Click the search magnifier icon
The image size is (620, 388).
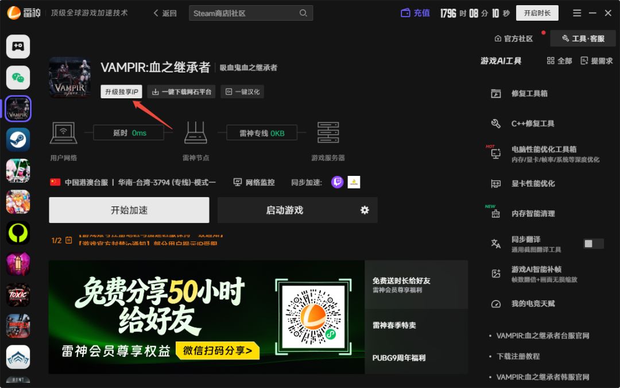coord(303,13)
